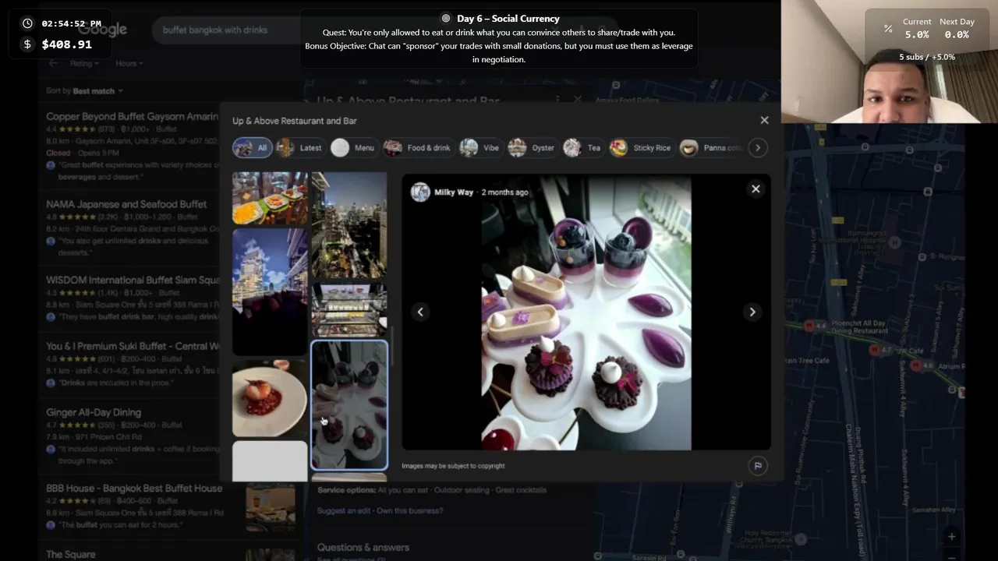
Task: Open the blue skyscraper thumbnail
Action: click(270, 291)
